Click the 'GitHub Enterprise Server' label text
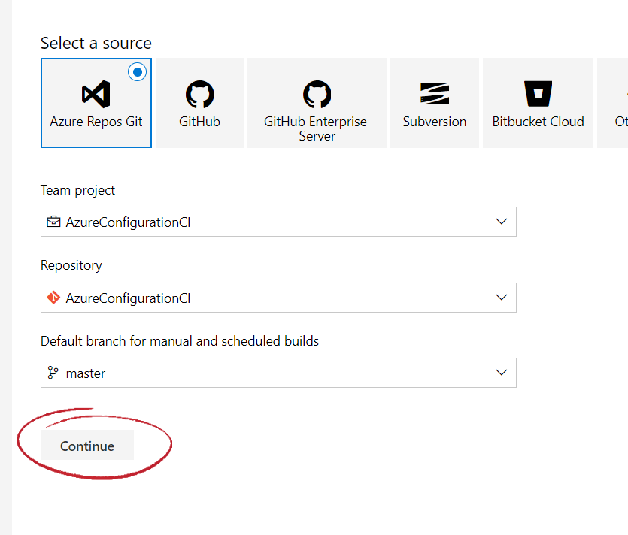 click(317, 128)
